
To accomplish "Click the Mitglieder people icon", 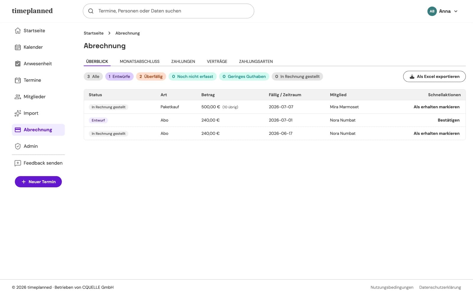I will point(18,97).
